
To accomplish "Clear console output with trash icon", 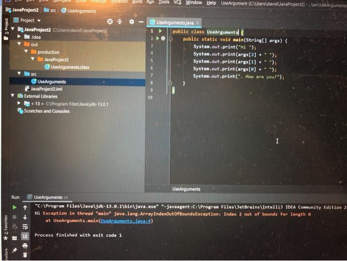I will pos(25,255).
